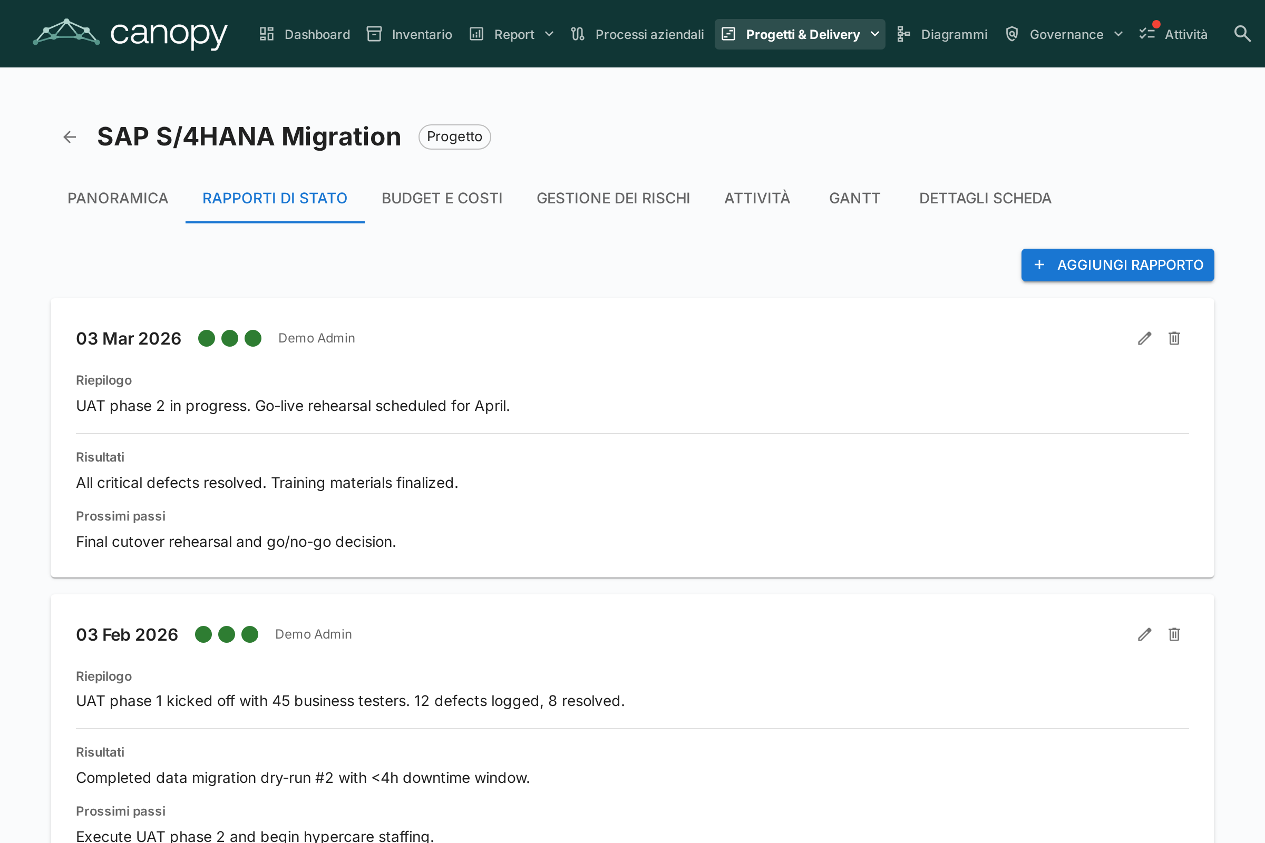1265x843 pixels.
Task: Open the Canopy logo home link
Action: 130,34
